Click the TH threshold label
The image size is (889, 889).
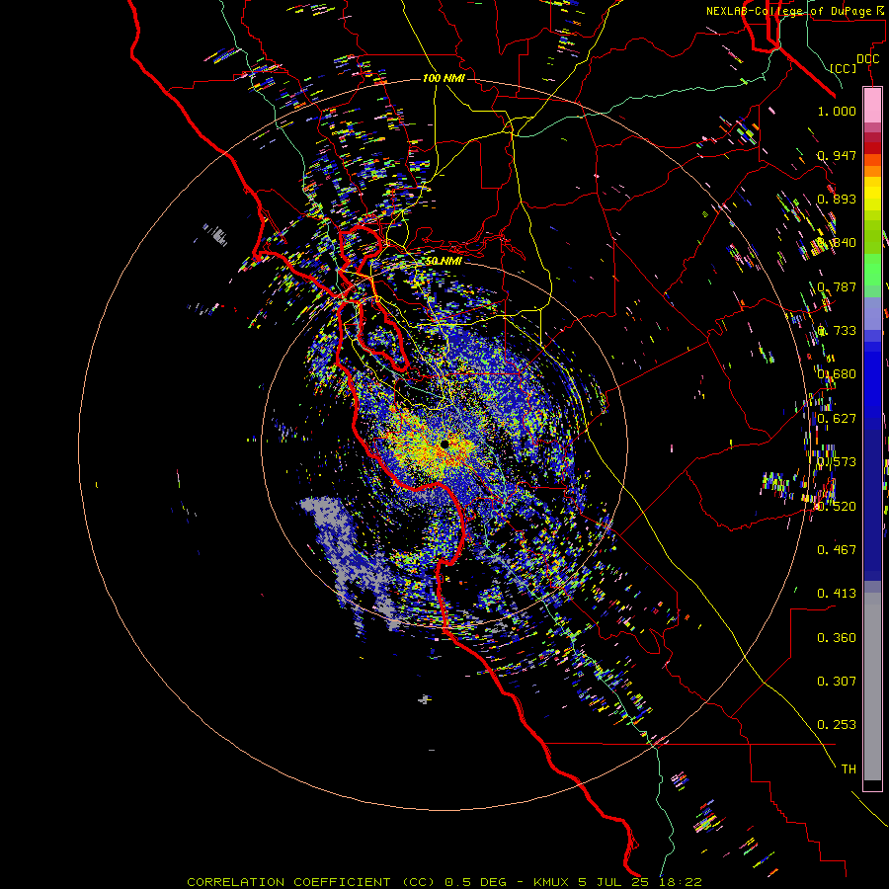click(x=849, y=768)
